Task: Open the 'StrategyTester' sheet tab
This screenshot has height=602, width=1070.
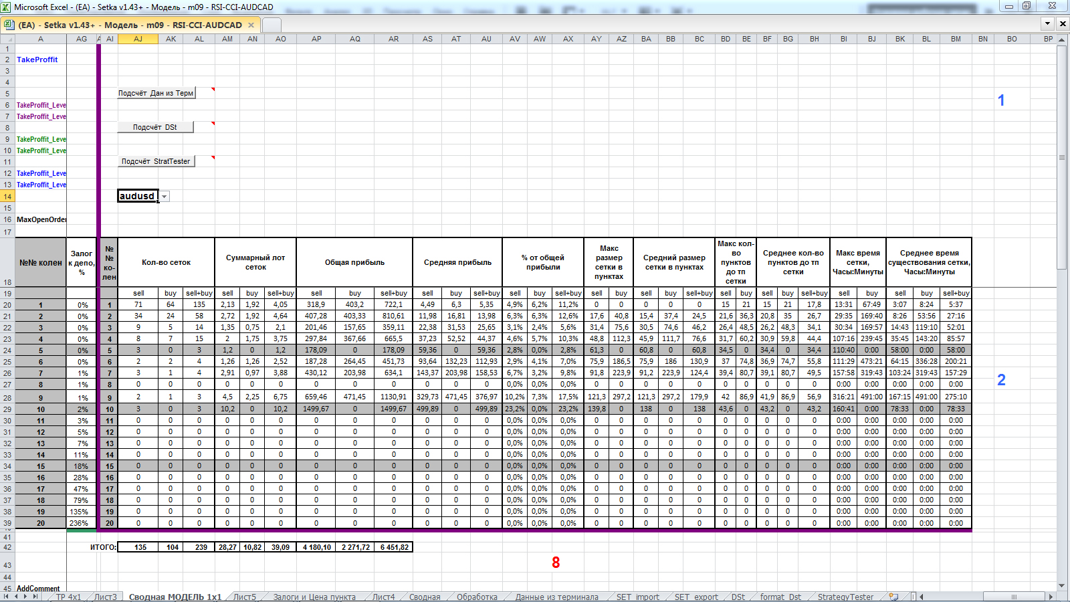Action: coord(845,597)
